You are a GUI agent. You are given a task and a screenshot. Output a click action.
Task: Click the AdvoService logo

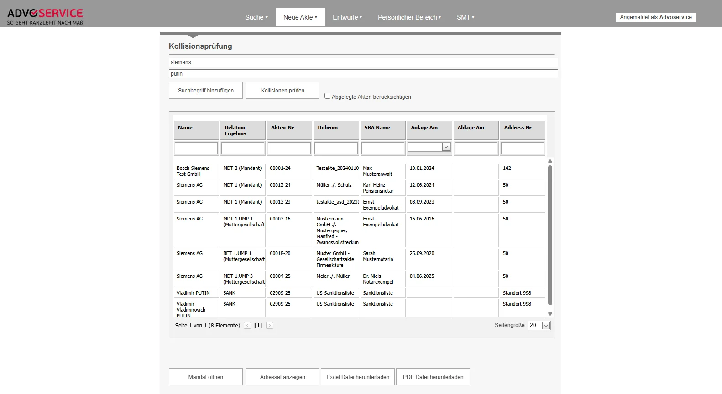45,16
